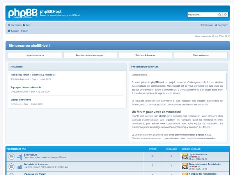Open Règles du forum « Tutoriels & Astuces » news
The height and width of the screenshot is (175, 234).
33,75
